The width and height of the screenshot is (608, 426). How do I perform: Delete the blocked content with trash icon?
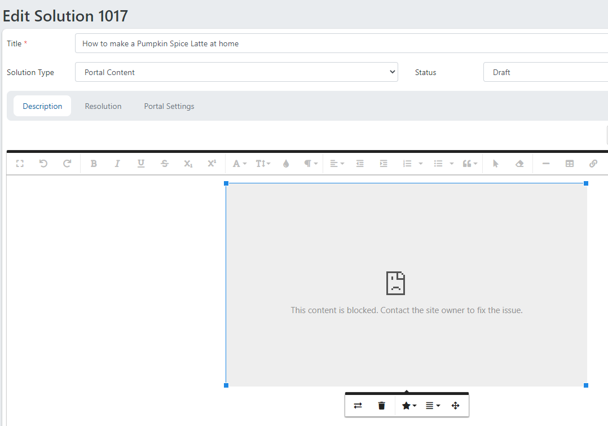click(x=382, y=406)
